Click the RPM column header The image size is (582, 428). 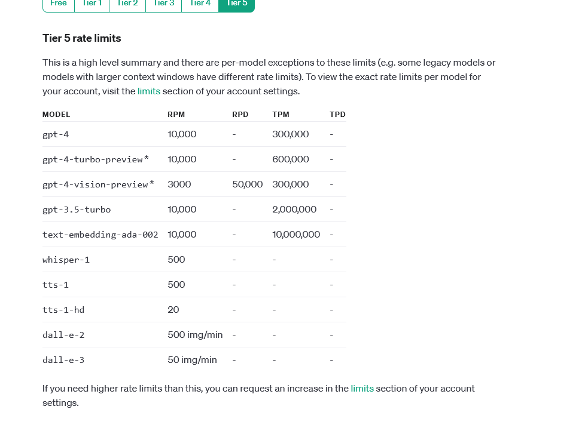[x=177, y=115]
